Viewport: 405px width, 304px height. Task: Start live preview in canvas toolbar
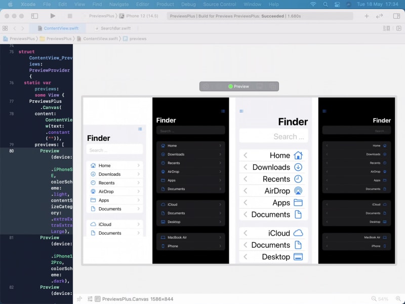206,86
